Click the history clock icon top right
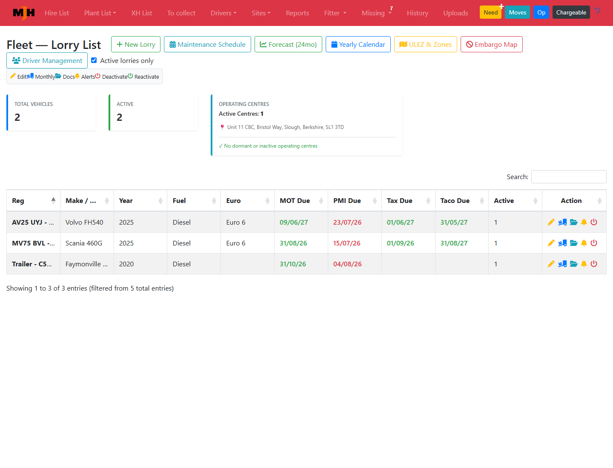Image resolution: width=613 pixels, height=468 pixels. [x=598, y=11]
